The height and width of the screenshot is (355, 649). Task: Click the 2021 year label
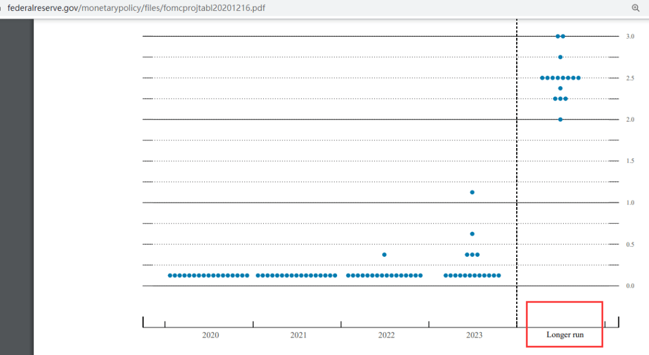(299, 335)
